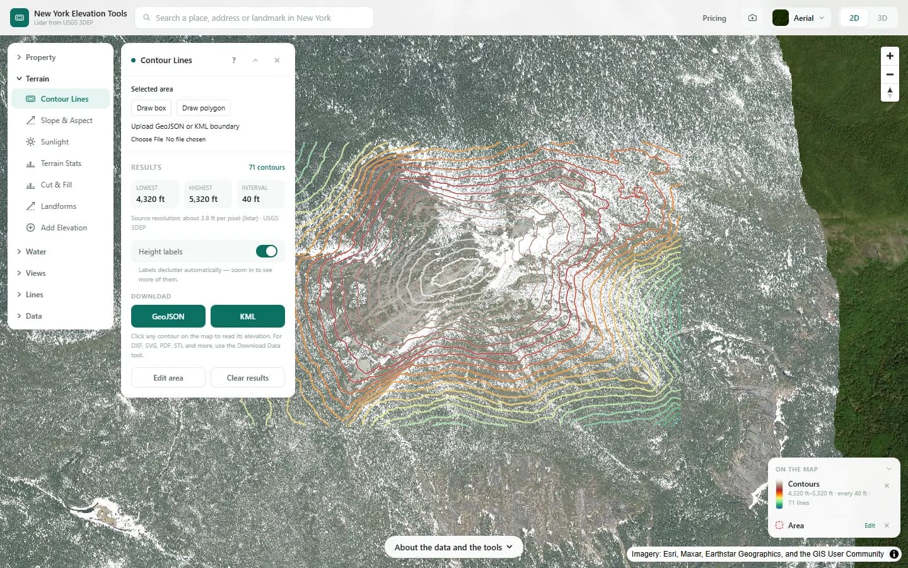The height and width of the screenshot is (568, 908).
Task: Expand the Water section
Action: (61, 252)
